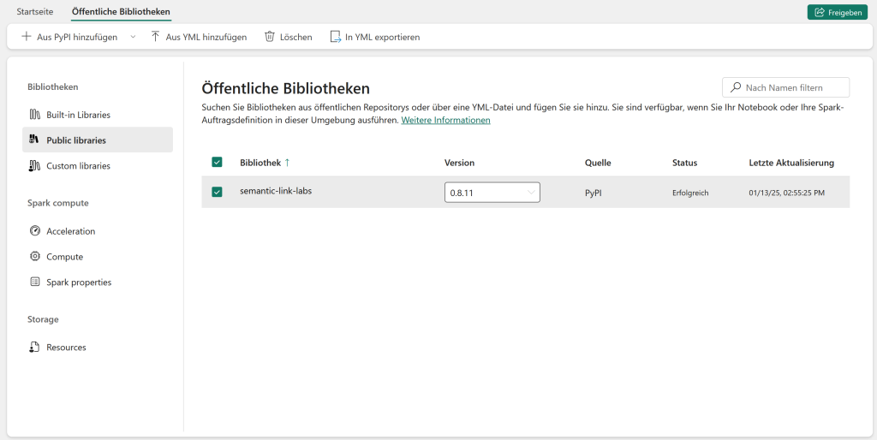This screenshot has width=877, height=440.
Task: Switch to the Startseite tab
Action: 35,12
